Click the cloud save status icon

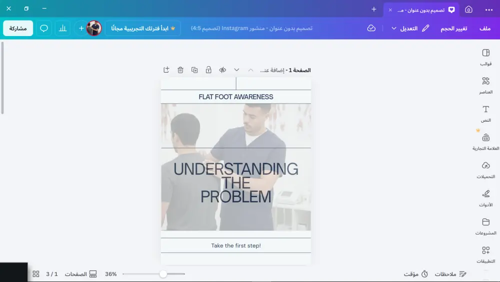click(371, 28)
